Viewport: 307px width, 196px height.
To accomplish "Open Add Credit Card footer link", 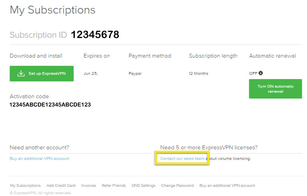I will point(61,185).
